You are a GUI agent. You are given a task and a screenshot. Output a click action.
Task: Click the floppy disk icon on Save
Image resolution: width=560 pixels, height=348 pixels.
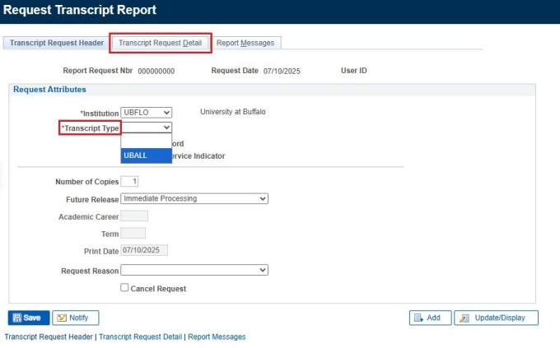pyautogui.click(x=16, y=318)
